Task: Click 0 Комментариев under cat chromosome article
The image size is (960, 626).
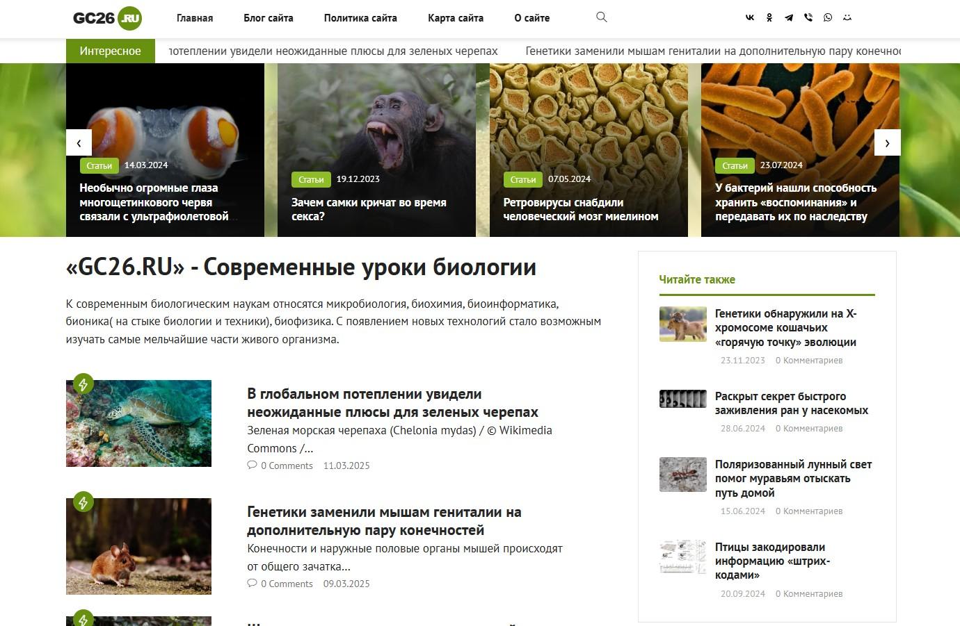Action: coord(809,361)
